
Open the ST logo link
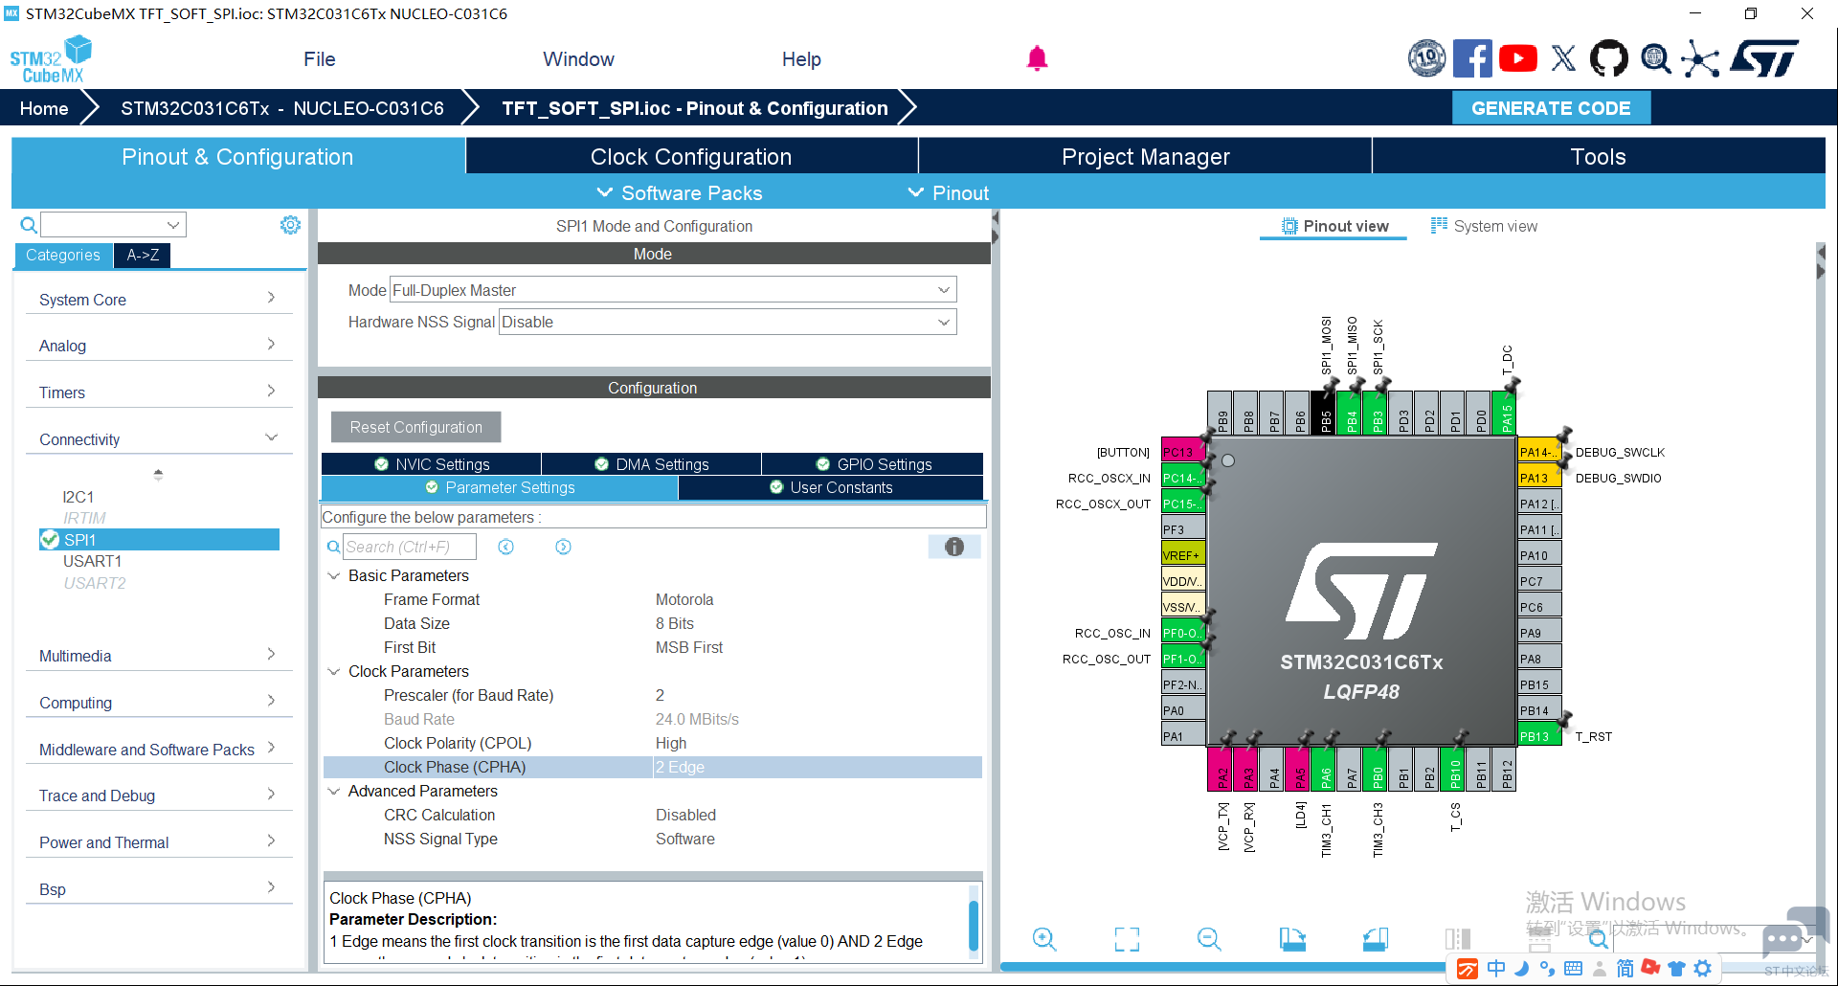coord(1764,58)
